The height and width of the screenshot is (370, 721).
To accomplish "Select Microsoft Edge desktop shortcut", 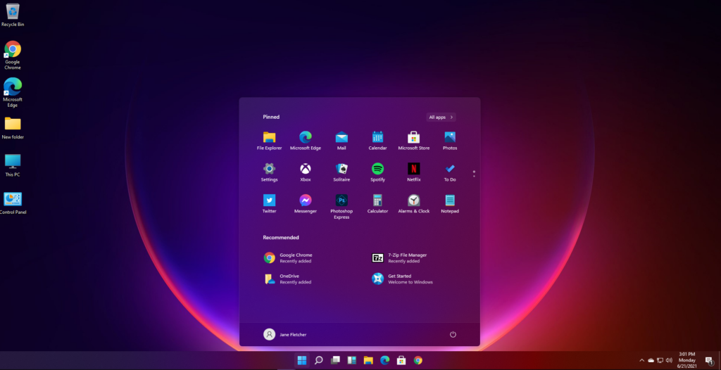I will pyautogui.click(x=13, y=93).
